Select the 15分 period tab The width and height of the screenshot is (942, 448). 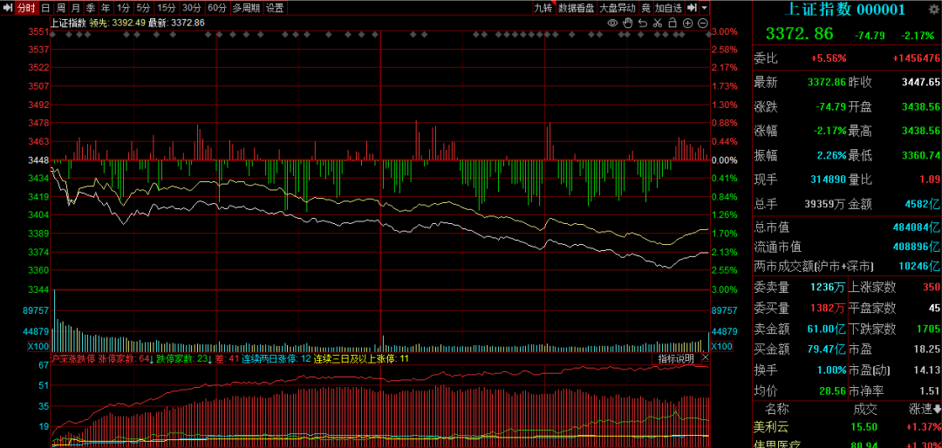[166, 8]
